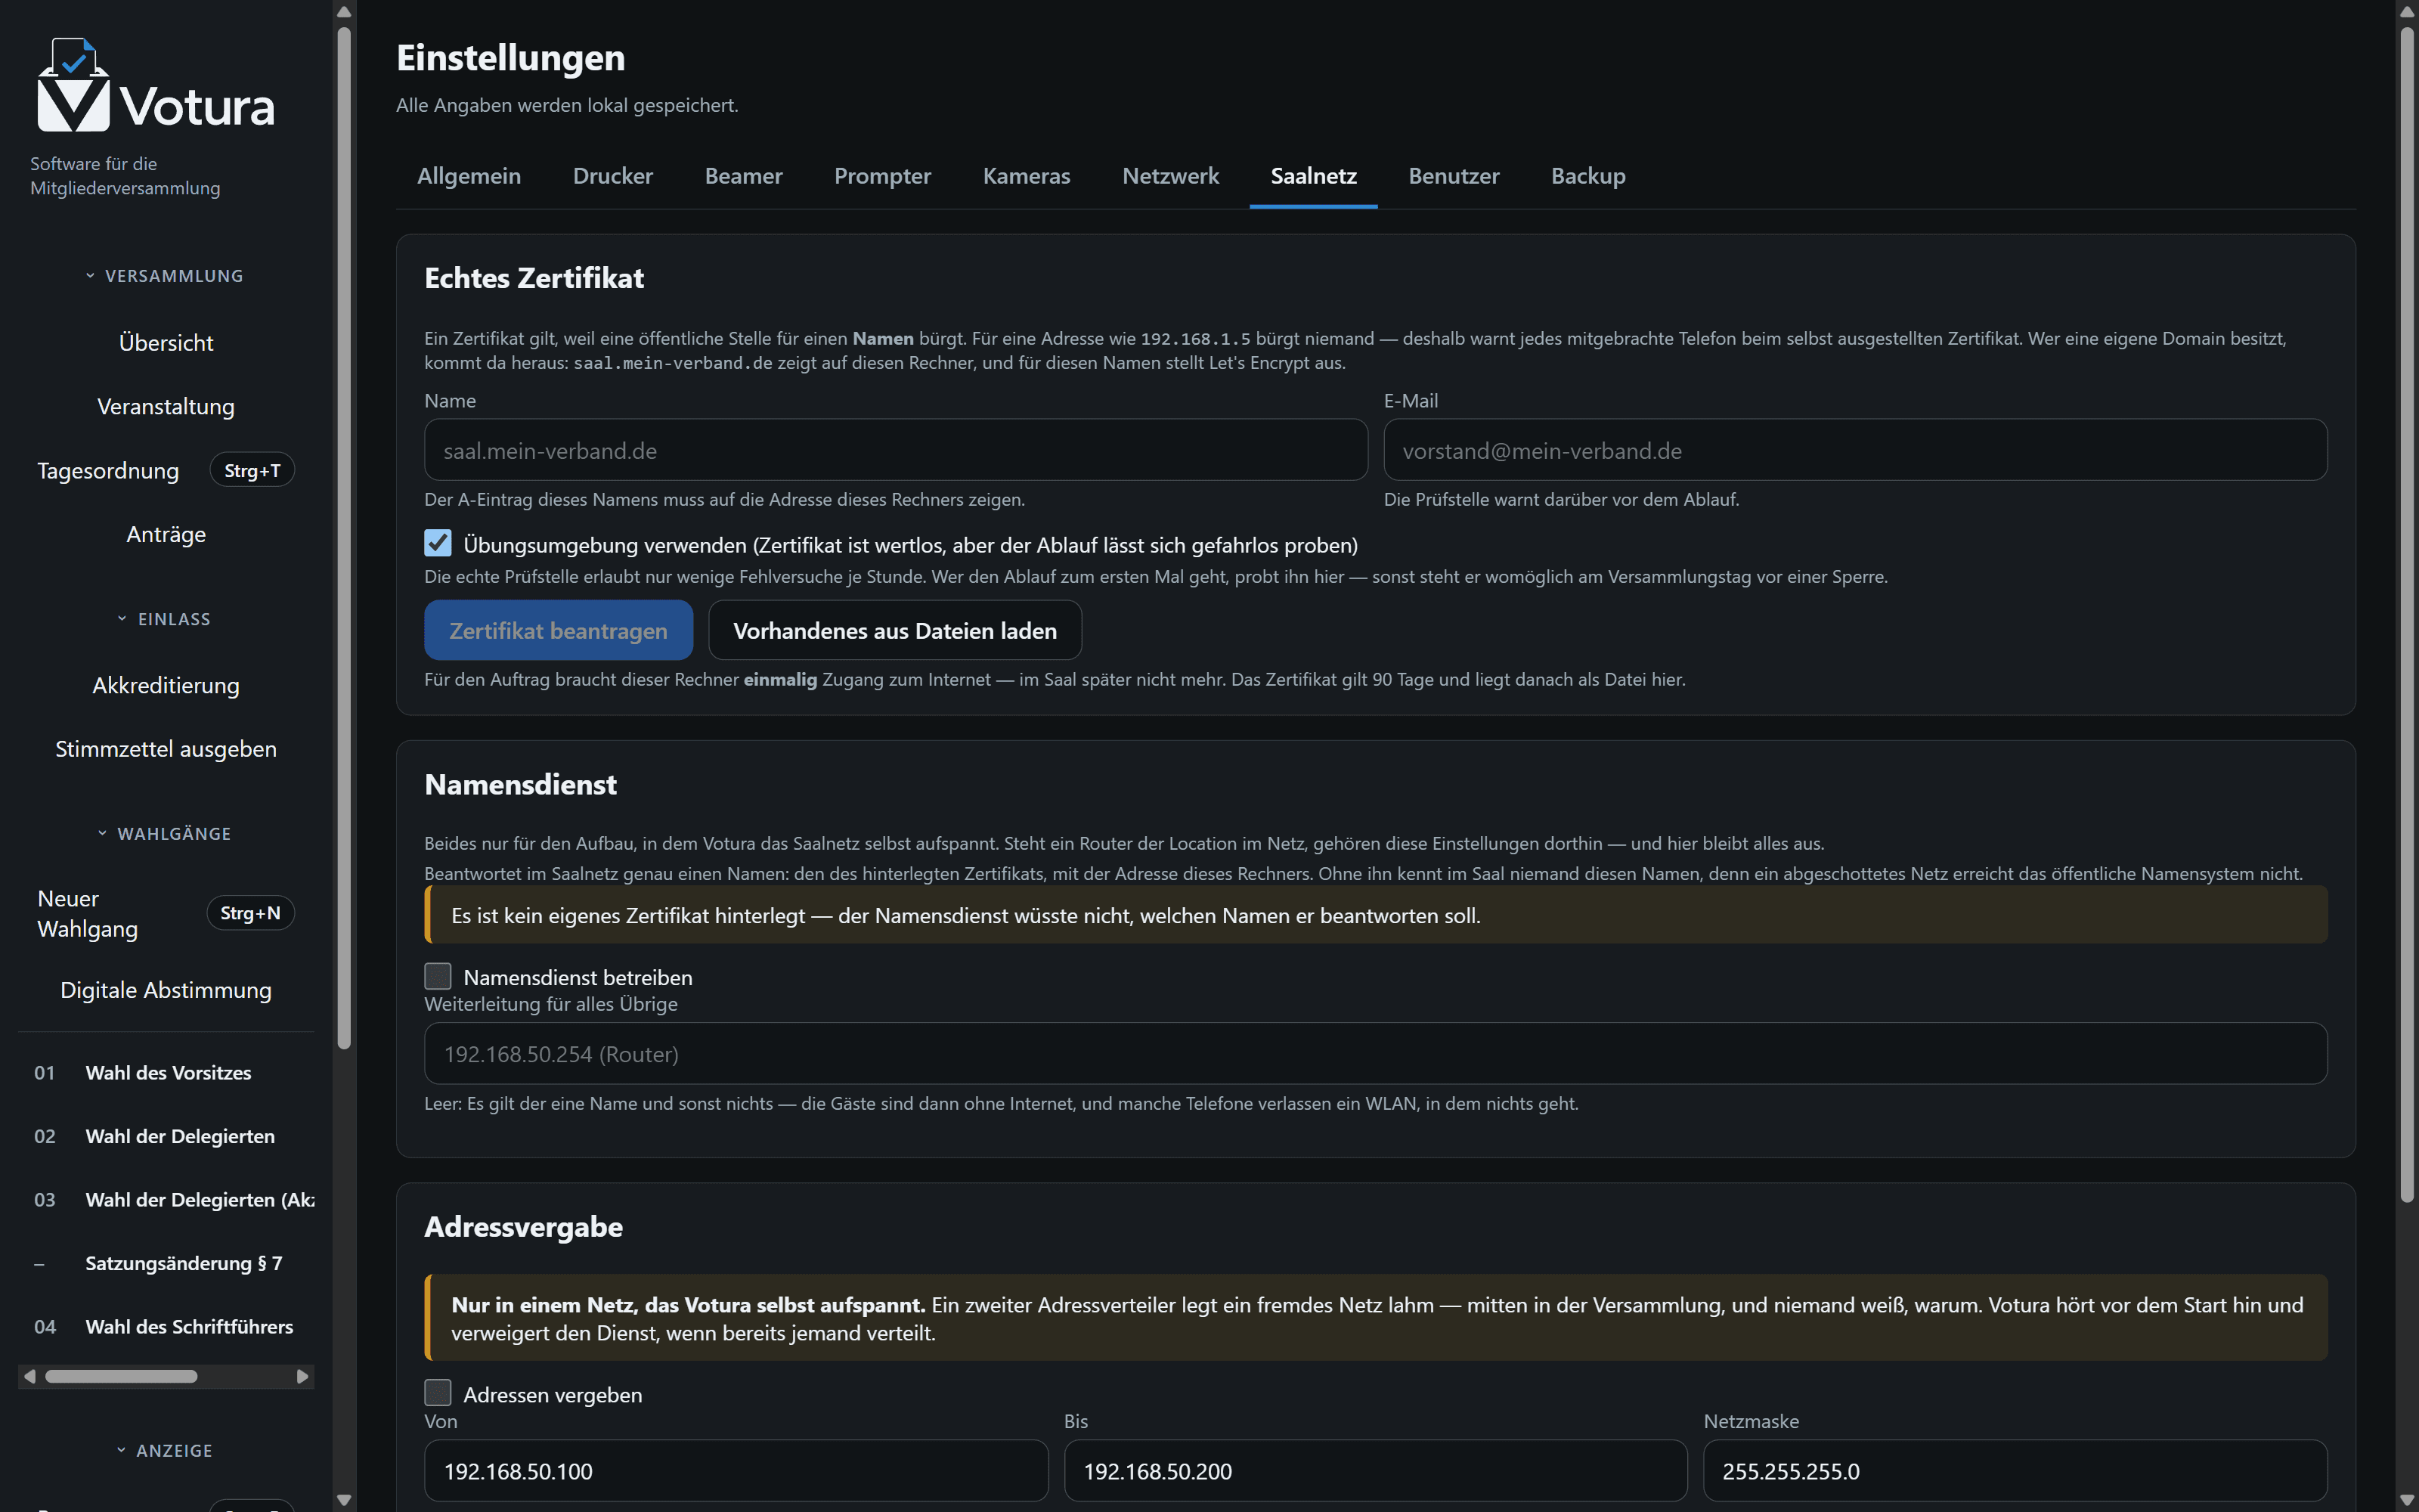Open Tagesordnung in the sidebar
This screenshot has height=1512, width=2419.
(166, 470)
